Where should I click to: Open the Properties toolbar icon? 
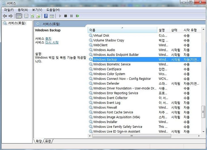click(x=26, y=16)
